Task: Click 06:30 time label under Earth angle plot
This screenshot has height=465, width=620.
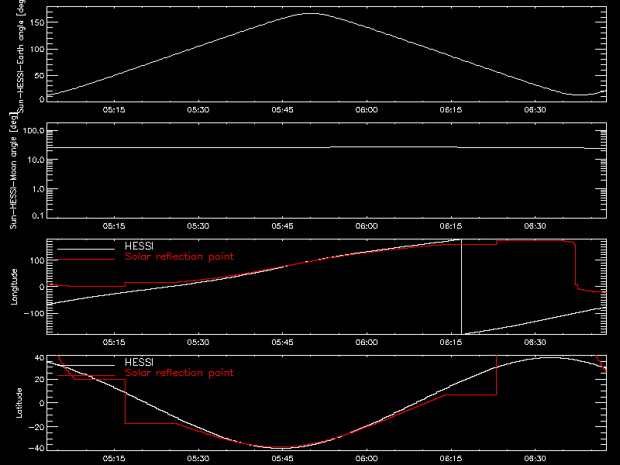Action: point(535,110)
